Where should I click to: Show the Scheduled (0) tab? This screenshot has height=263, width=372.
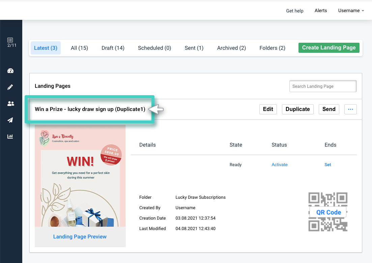pos(154,48)
